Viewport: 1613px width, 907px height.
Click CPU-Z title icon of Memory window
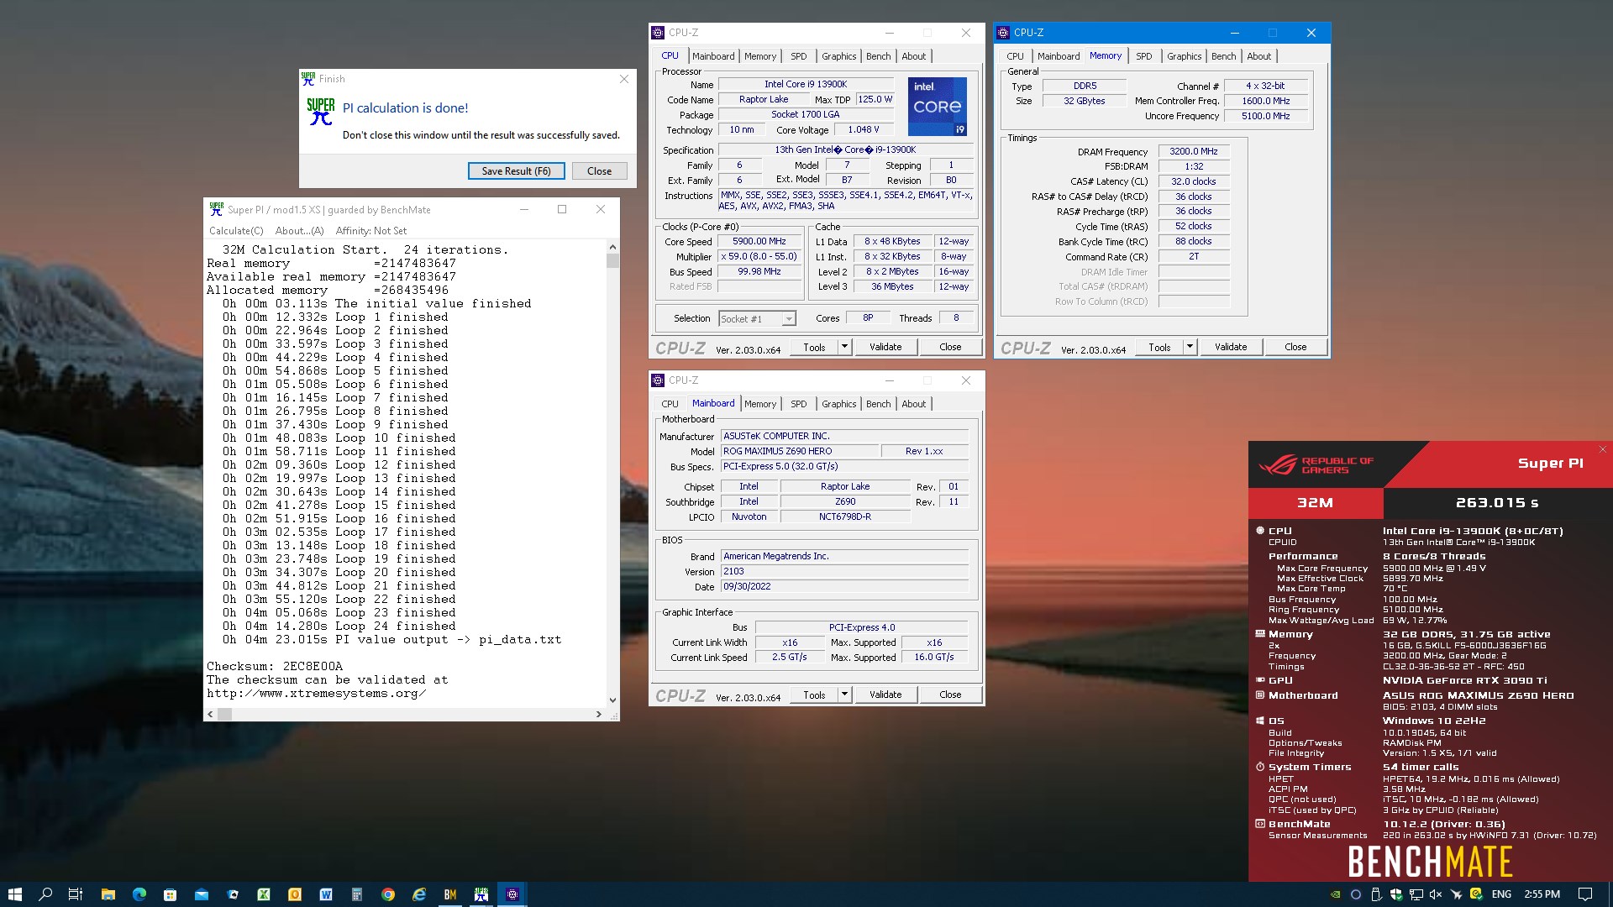1003,33
